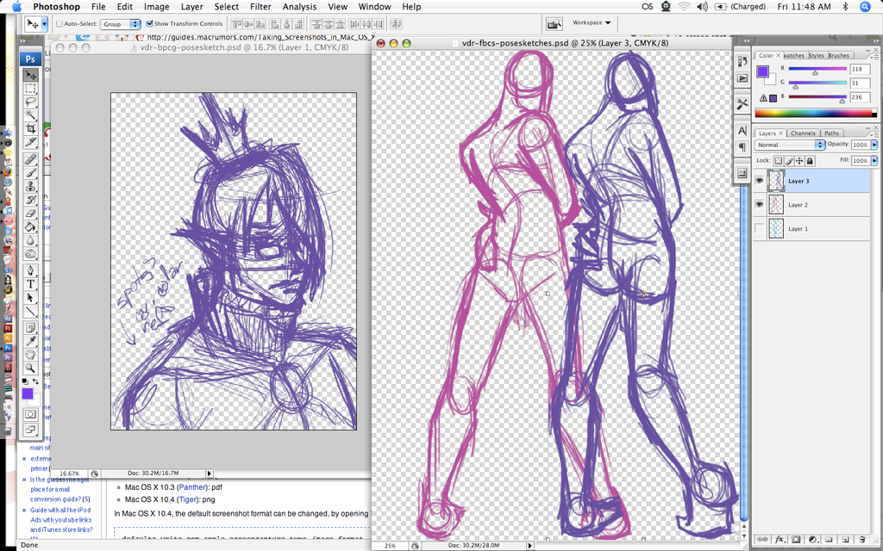This screenshot has height=551, width=883.
Task: Hide Layer 3 with its eye icon
Action: tap(760, 181)
